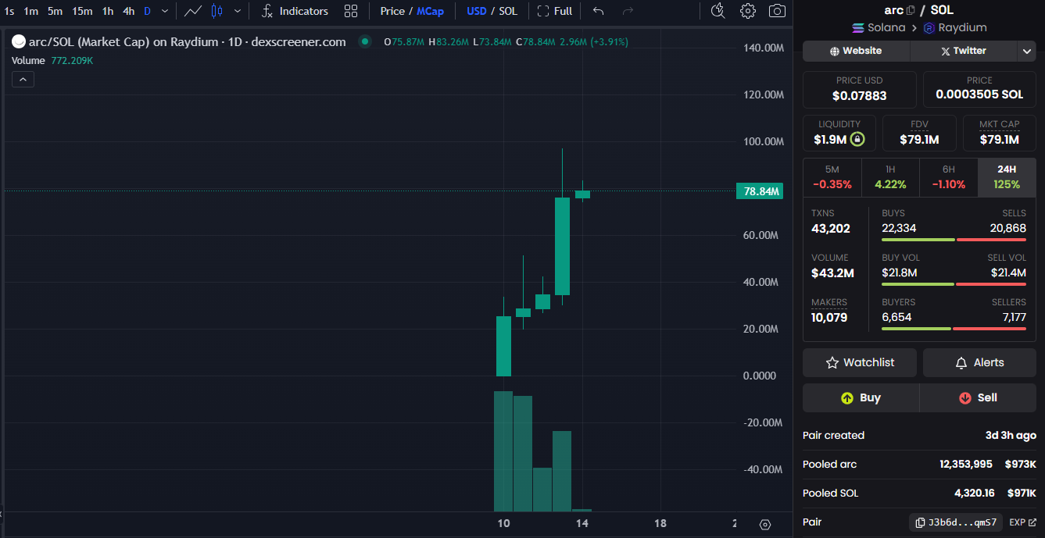The width and height of the screenshot is (1045, 538).
Task: Switch chart denomination to SOL
Action: click(508, 11)
